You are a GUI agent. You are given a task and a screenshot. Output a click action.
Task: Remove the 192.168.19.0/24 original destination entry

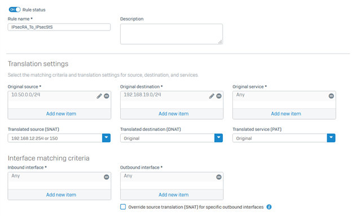tap(219, 96)
